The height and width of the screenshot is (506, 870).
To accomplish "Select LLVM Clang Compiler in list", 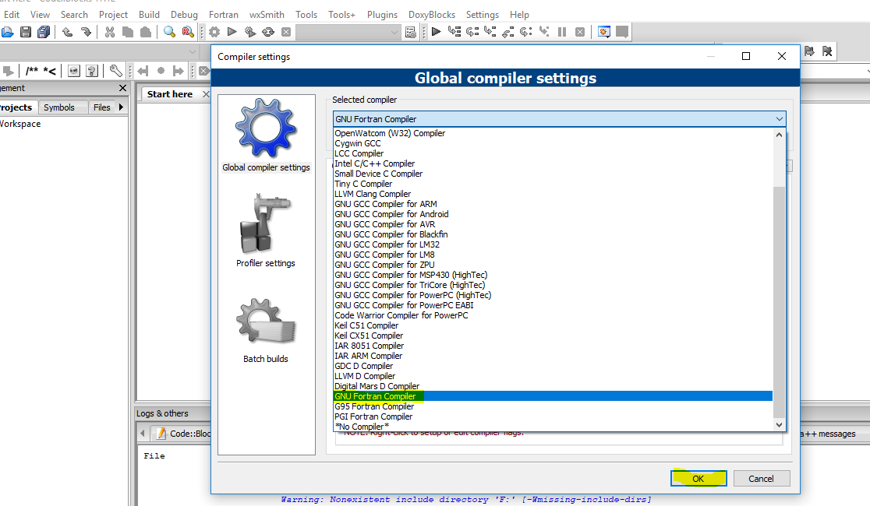I will point(553,194).
